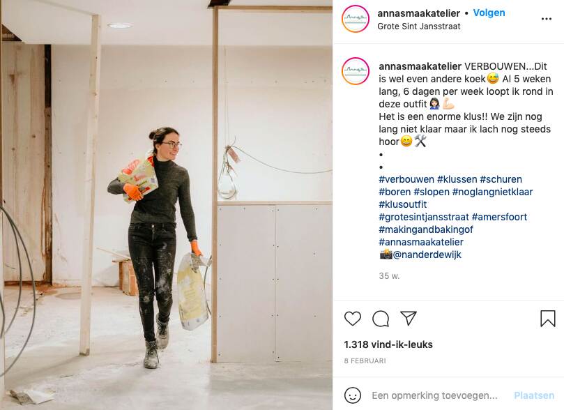Click annasmaakatelier header profile avatar
The image size is (564, 410).
coord(356,19)
